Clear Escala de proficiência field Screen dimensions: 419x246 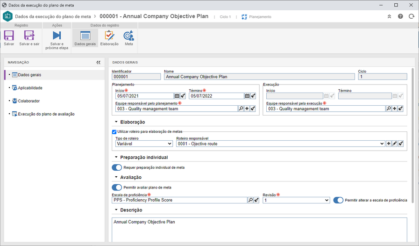pyautogui.click(x=256, y=200)
